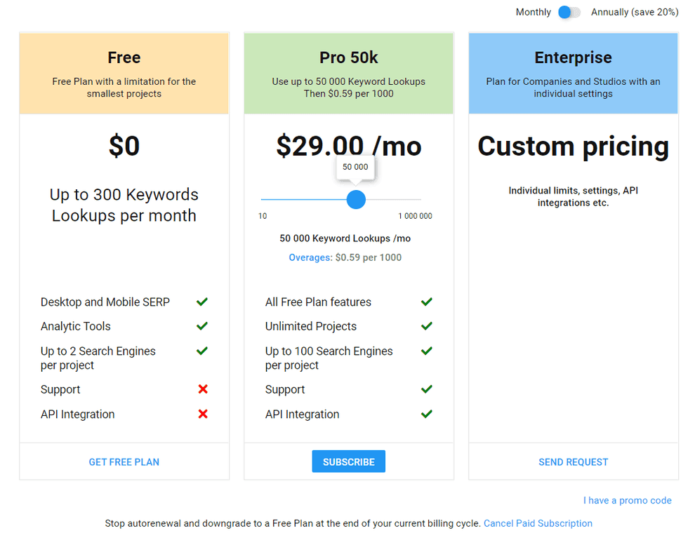Viewport: 695px width, 533px height.
Task: Click the red X next to Support in Free plan
Action: click(202, 389)
